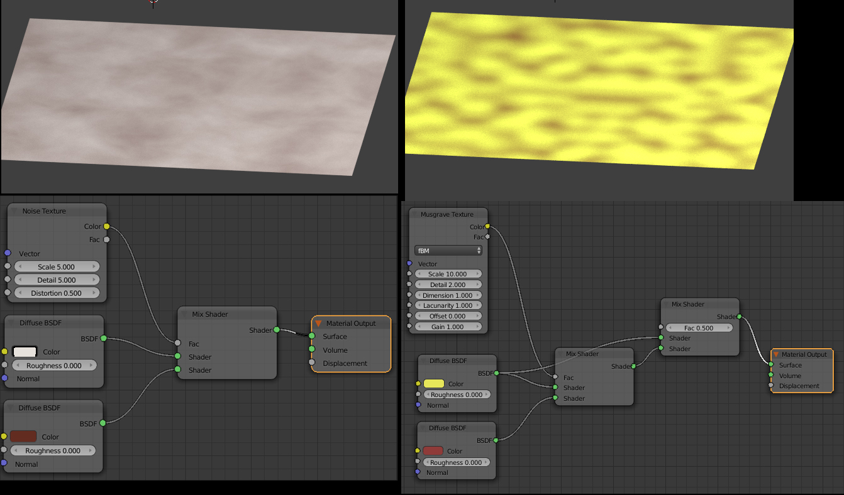Click the Color input socket of the white Diffuse BSDF
The height and width of the screenshot is (495, 844).
(4, 352)
